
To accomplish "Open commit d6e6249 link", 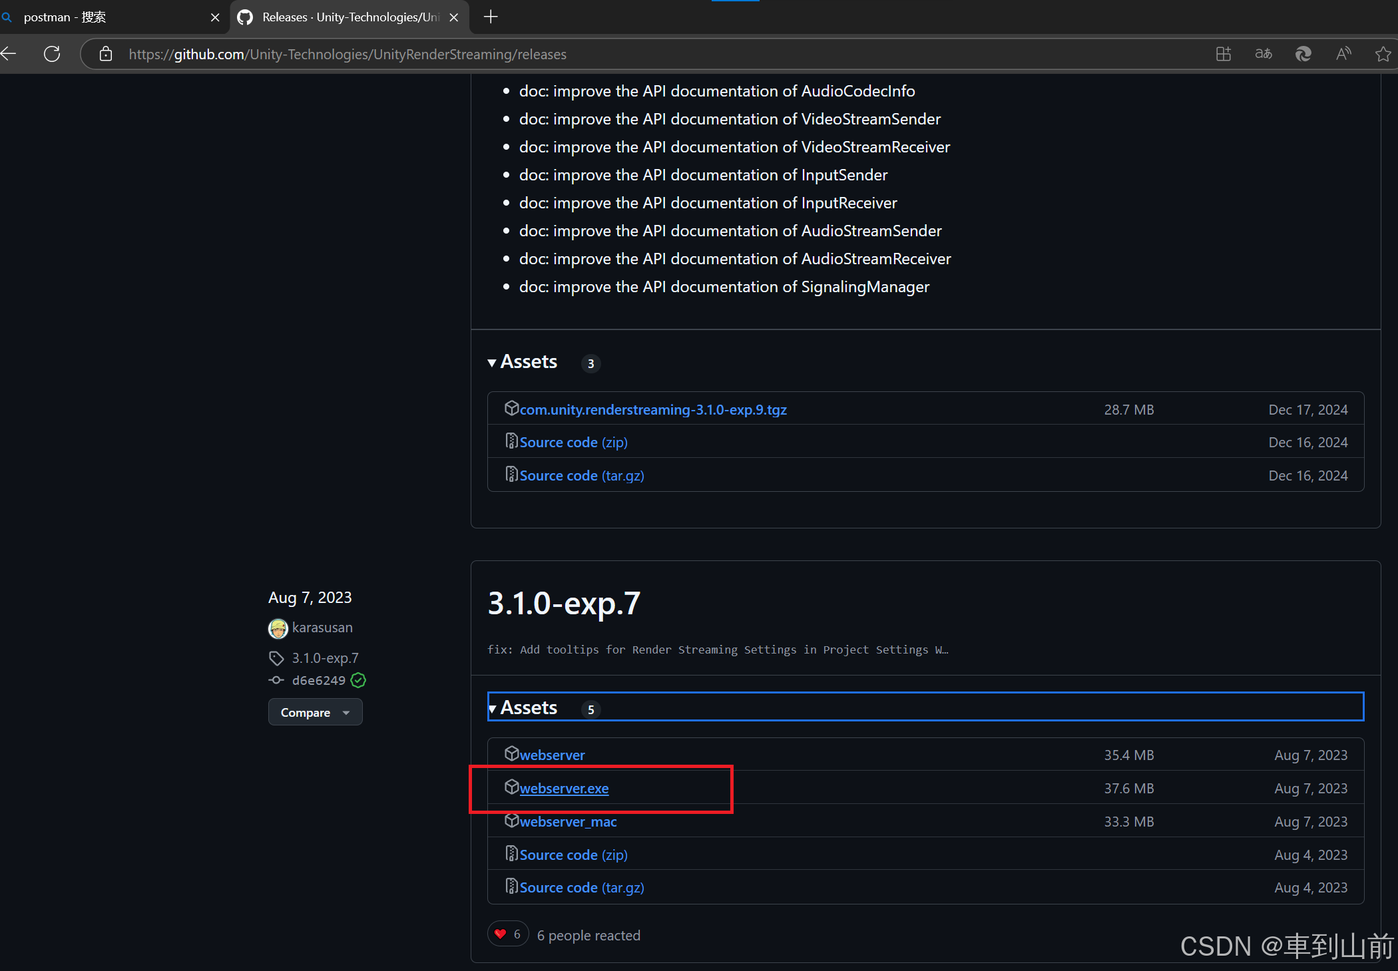I will click(318, 680).
